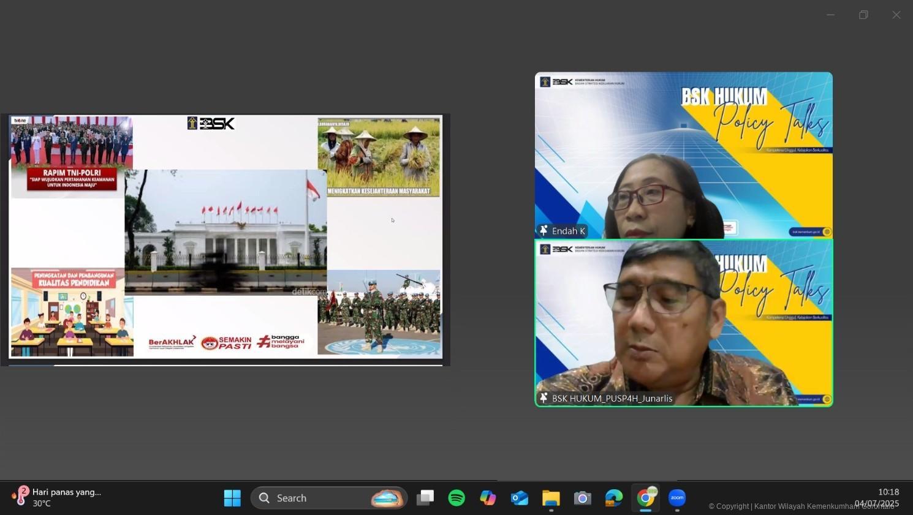Open Task View from the taskbar
Viewport: 913px width, 515px height.
tap(425, 498)
